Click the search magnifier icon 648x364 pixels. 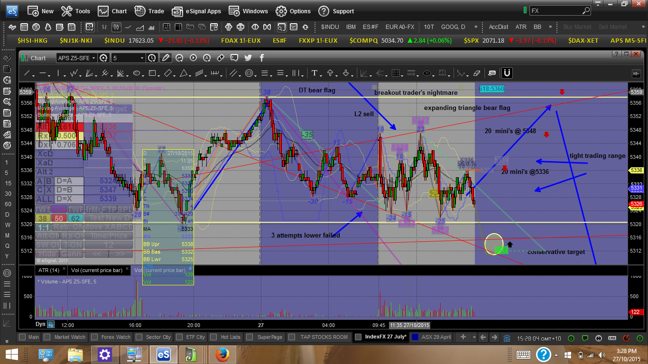[x=586, y=10]
